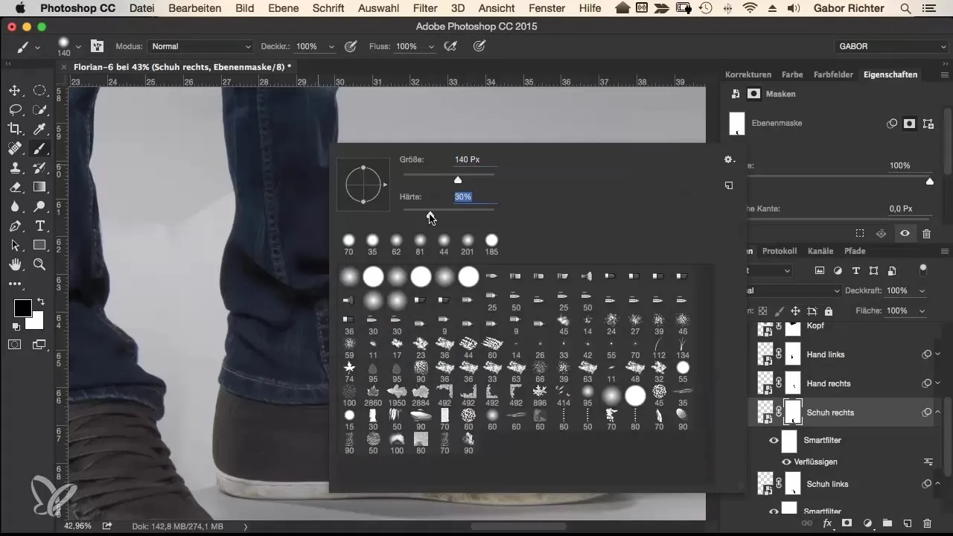
Task: Select the Brush tool in toolbar
Action: 39,149
